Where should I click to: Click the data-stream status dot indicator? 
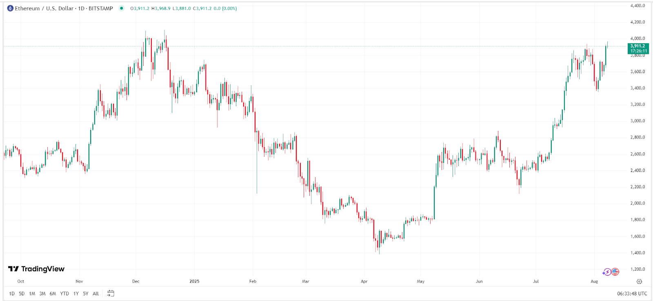pos(121,8)
